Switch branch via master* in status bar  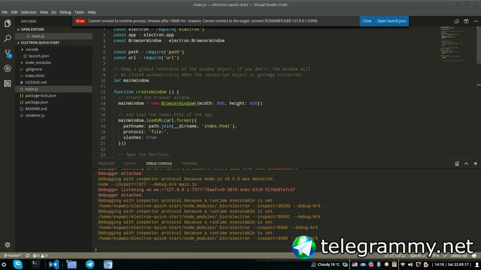13,256
